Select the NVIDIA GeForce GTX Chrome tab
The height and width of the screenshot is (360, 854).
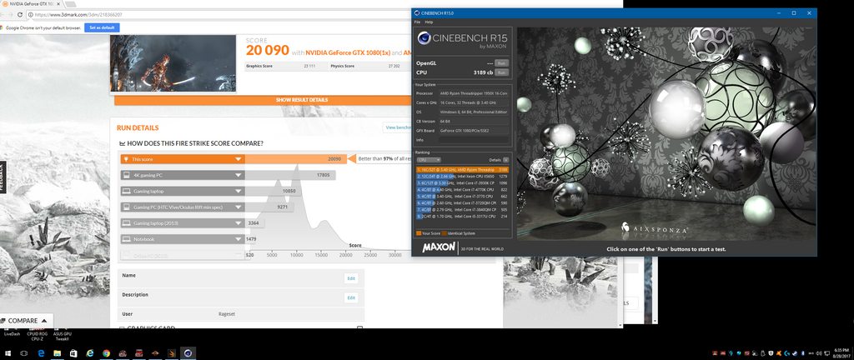[33, 4]
